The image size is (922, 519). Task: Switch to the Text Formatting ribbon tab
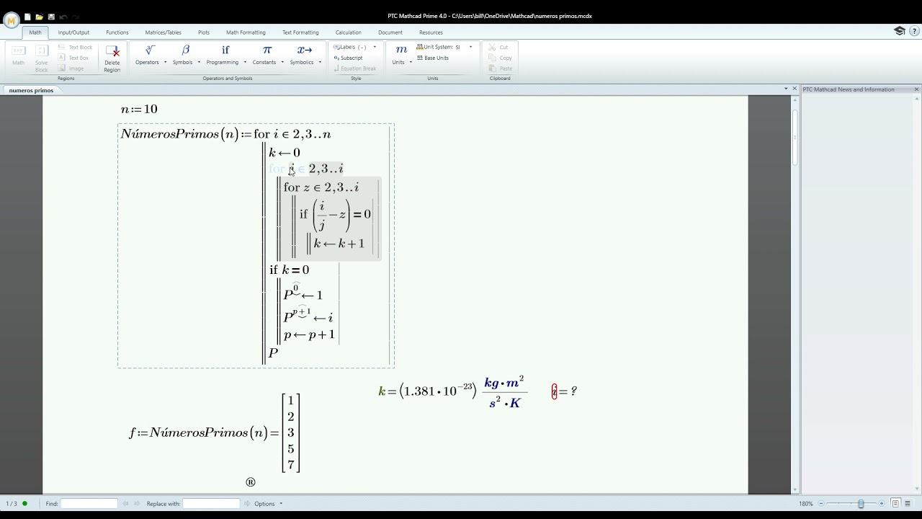coord(300,32)
